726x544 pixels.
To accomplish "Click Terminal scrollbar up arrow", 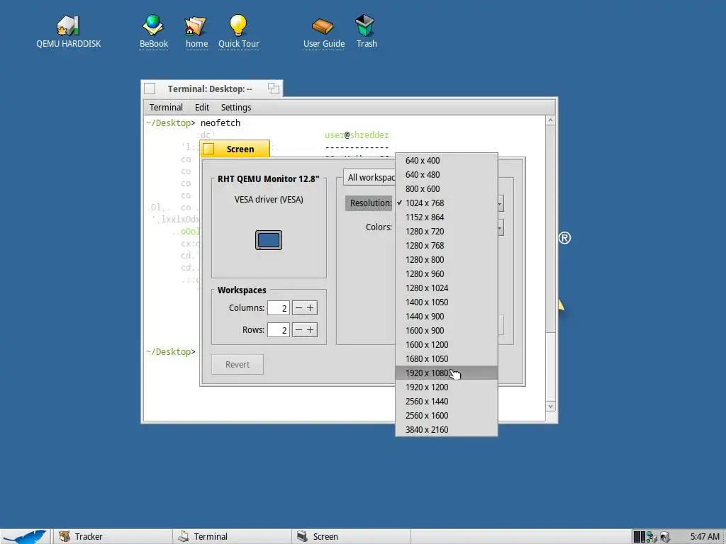I will [x=550, y=120].
